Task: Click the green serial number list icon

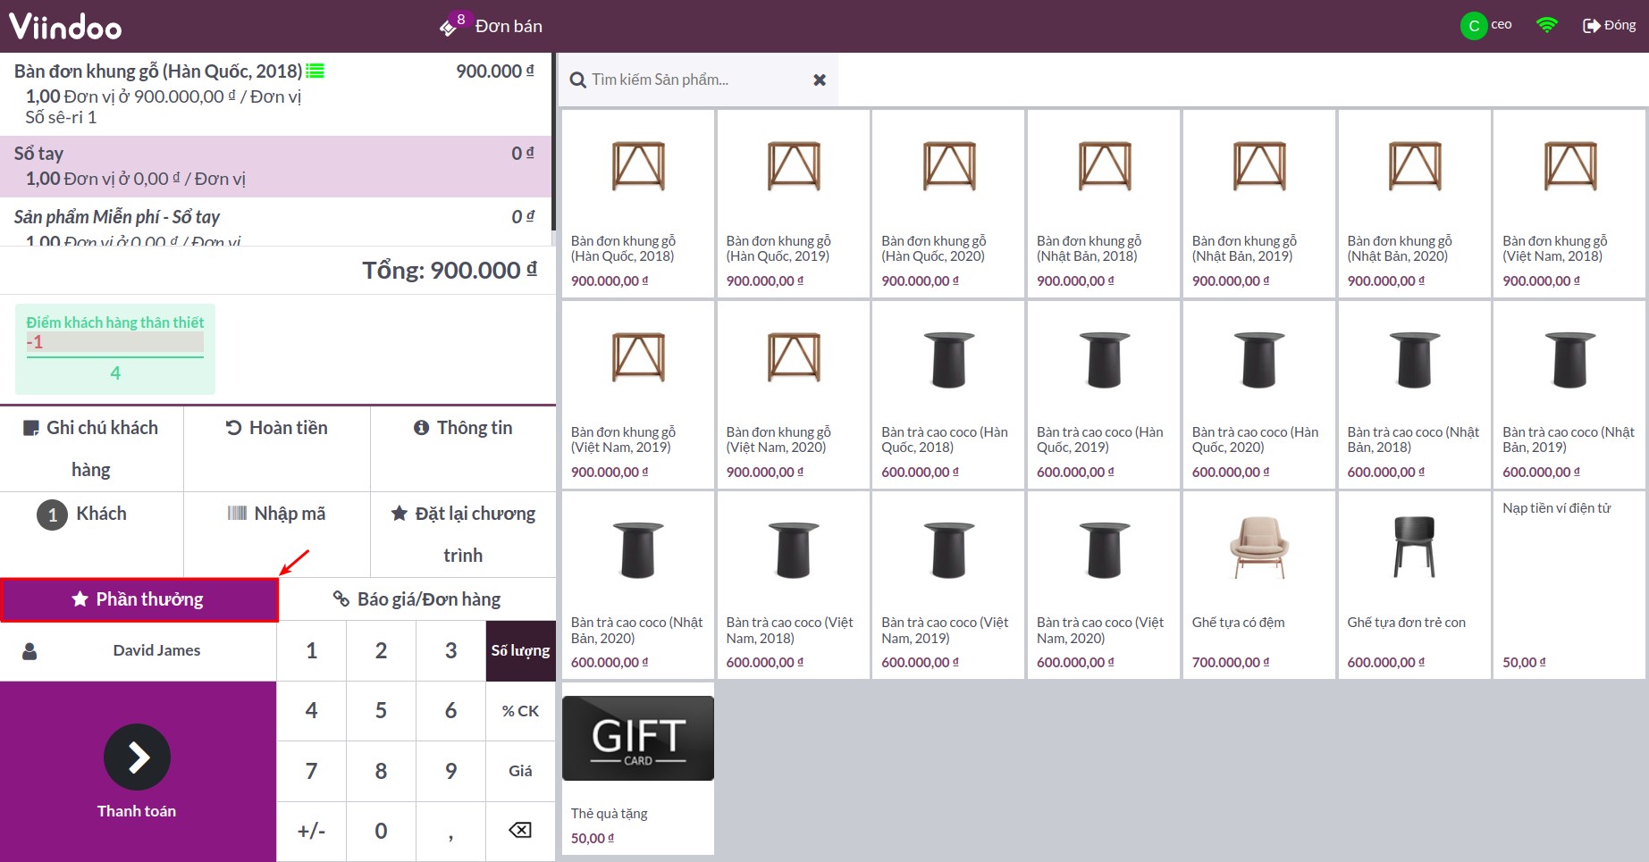Action: tap(315, 71)
